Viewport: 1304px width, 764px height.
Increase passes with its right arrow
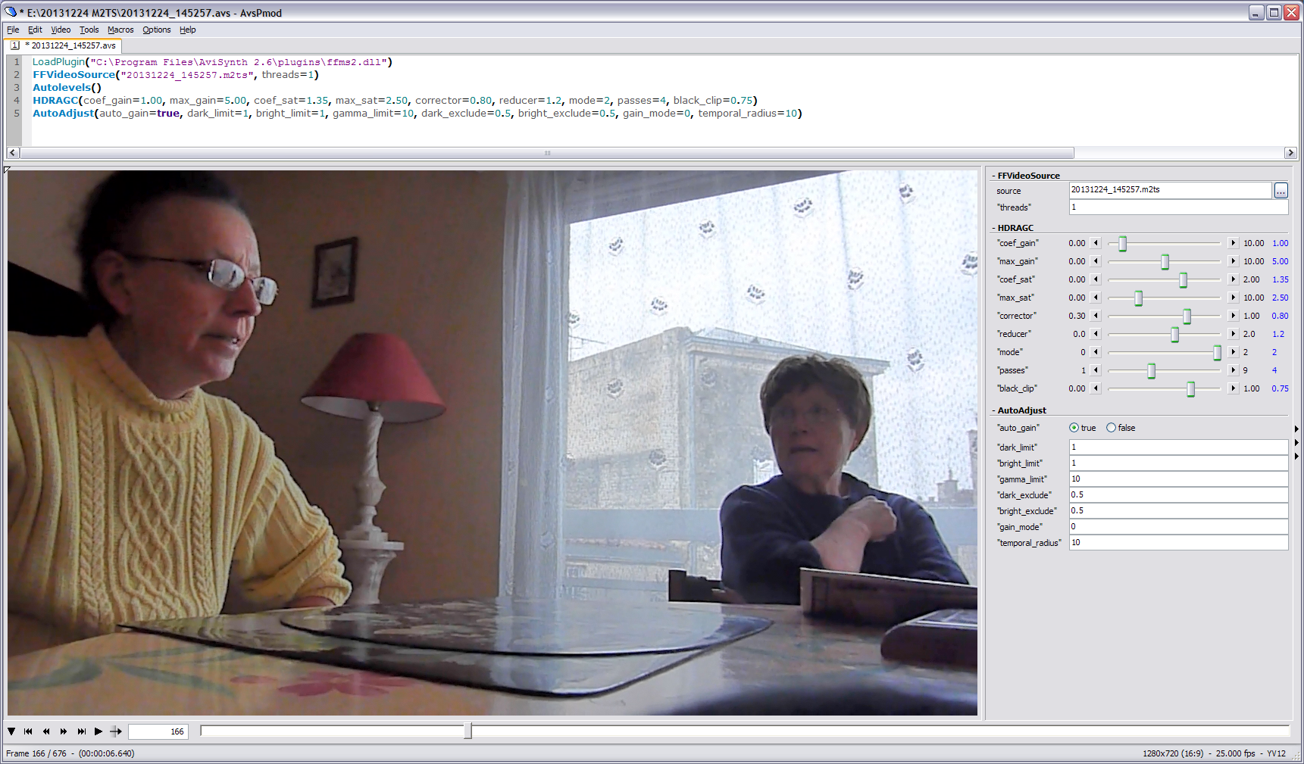point(1234,370)
